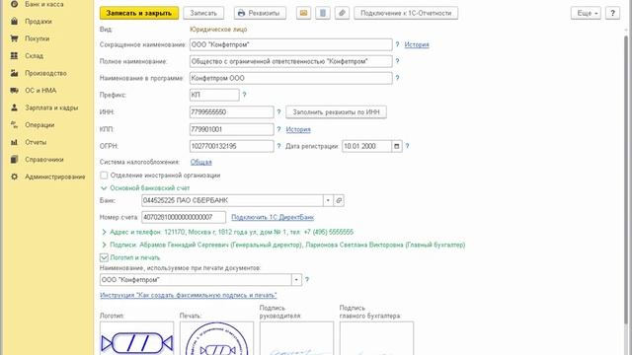Click the Общая tax system link
The height and width of the screenshot is (355, 632).
[x=201, y=162]
